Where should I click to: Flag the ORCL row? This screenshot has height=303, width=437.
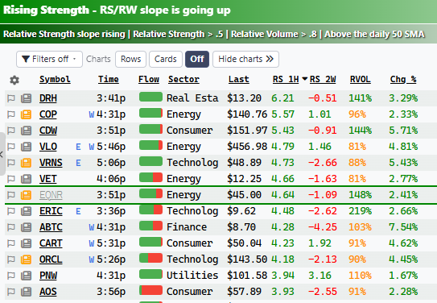coord(11,259)
